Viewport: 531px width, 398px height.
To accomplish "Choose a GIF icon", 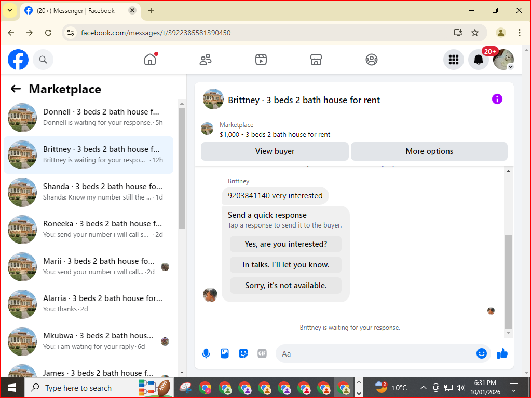I will tap(262, 354).
